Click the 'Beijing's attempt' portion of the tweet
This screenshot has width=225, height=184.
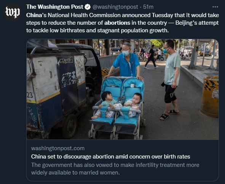click(x=197, y=23)
